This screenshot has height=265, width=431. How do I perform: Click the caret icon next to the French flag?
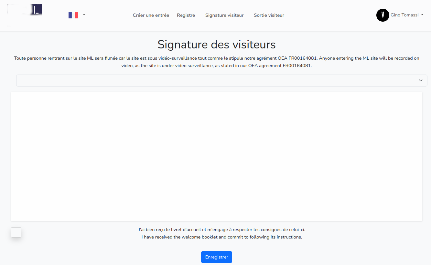point(84,15)
